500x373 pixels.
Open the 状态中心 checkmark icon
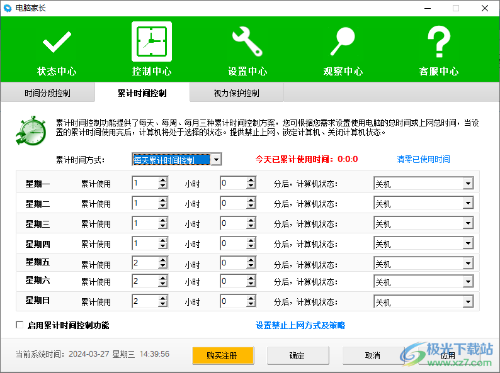click(x=56, y=43)
